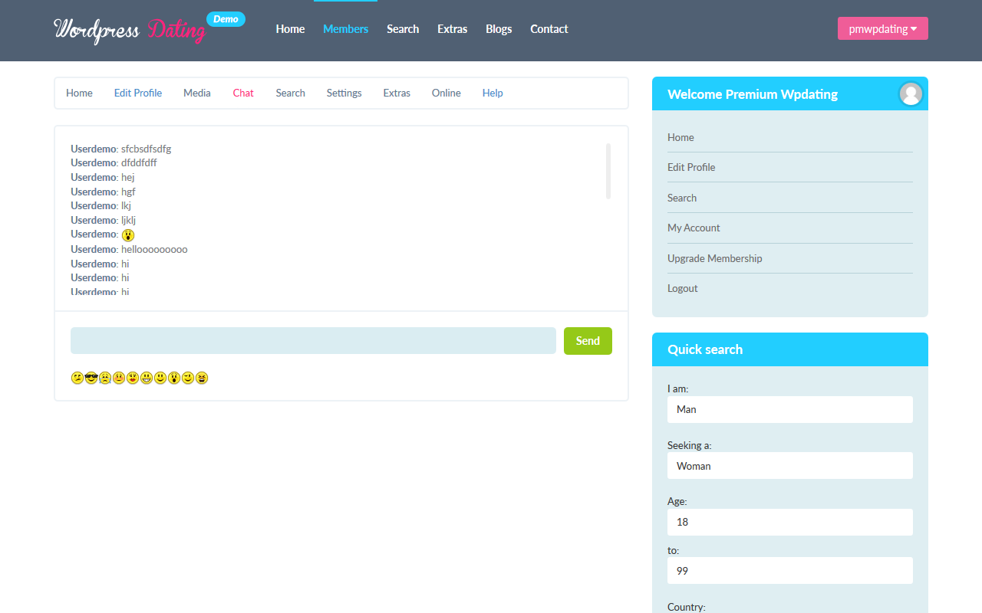Open the pmwpdating user dropdown
This screenshot has width=982, height=613.
pos(883,28)
